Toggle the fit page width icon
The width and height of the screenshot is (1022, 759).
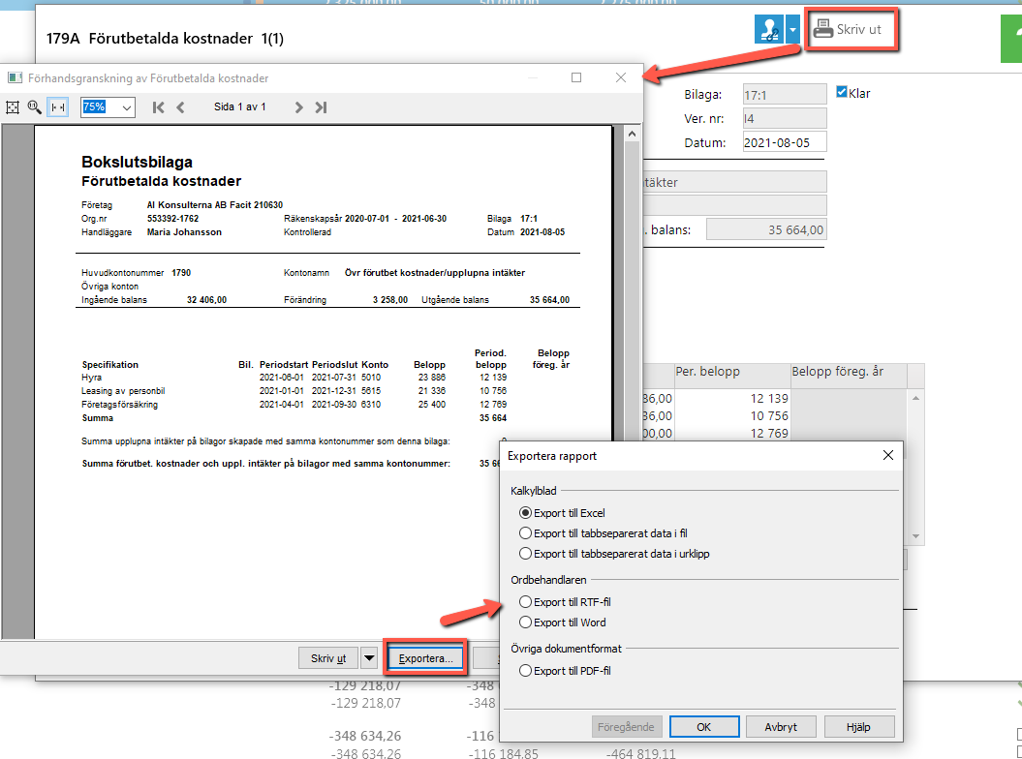(x=58, y=107)
